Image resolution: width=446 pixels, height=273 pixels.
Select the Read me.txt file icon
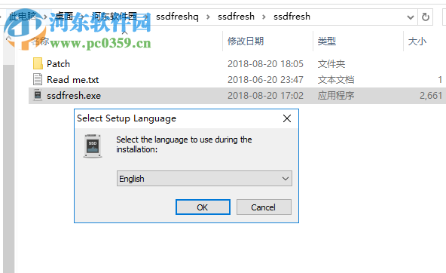pyautogui.click(x=38, y=79)
